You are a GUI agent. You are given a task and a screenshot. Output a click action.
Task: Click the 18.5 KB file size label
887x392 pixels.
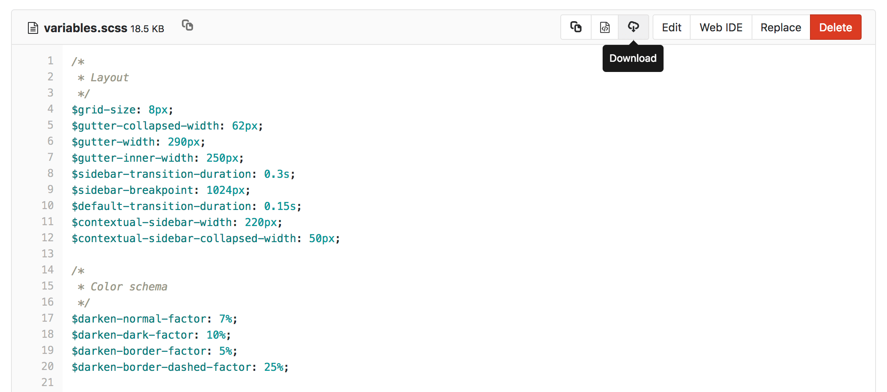coord(147,28)
